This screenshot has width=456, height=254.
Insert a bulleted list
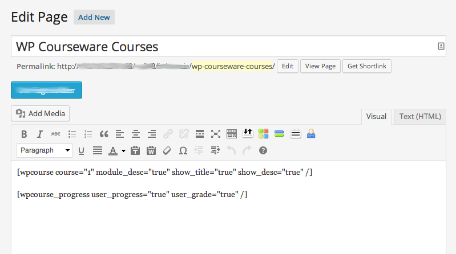tap(72, 134)
